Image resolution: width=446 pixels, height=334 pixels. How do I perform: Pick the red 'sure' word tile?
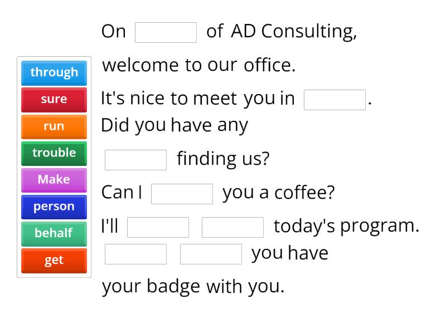pos(54,99)
